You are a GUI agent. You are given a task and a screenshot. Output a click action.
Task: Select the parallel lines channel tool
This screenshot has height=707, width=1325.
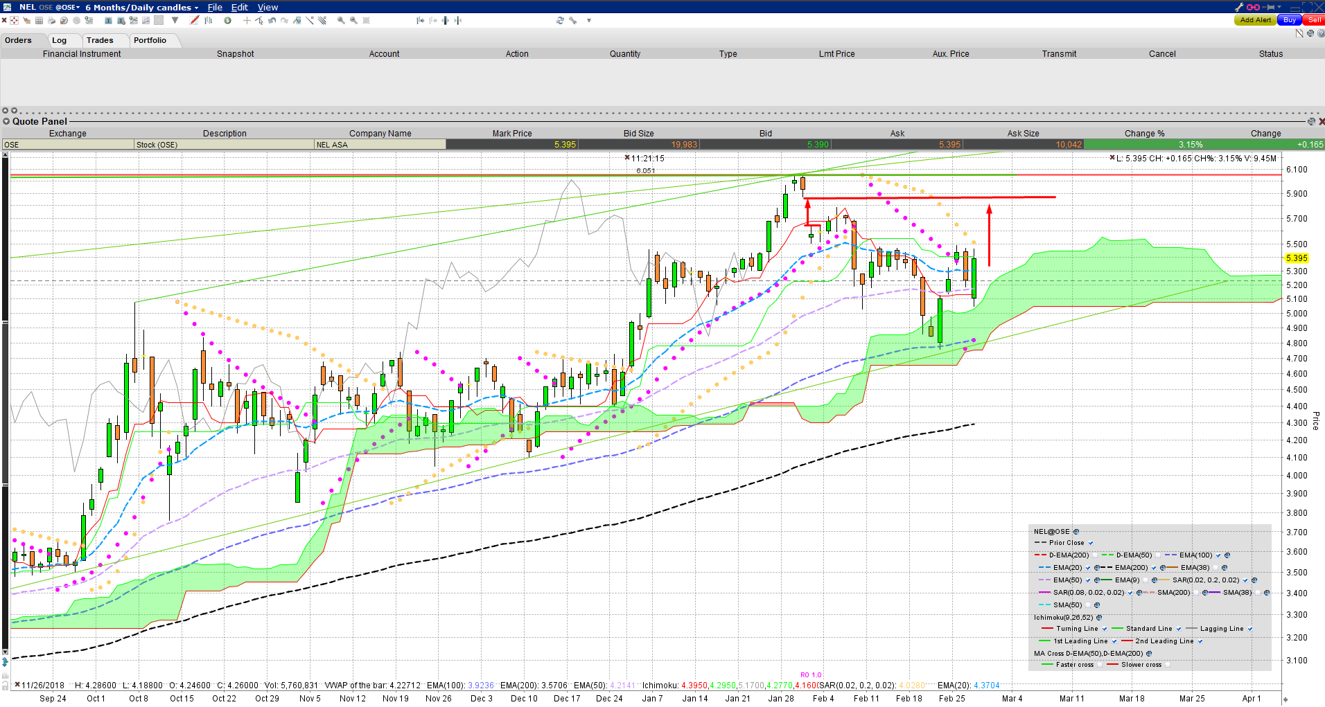click(322, 20)
